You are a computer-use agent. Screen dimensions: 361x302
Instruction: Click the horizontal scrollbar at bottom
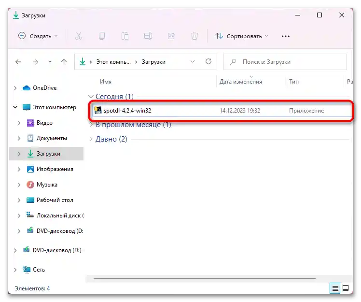tap(205, 279)
